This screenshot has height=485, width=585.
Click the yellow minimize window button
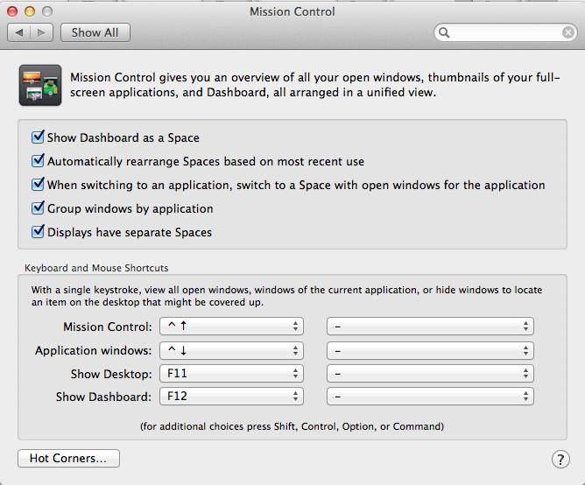tap(30, 11)
